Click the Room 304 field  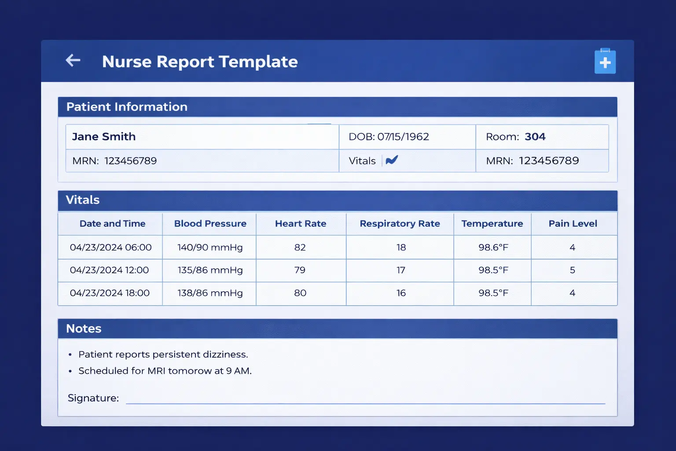click(x=515, y=137)
